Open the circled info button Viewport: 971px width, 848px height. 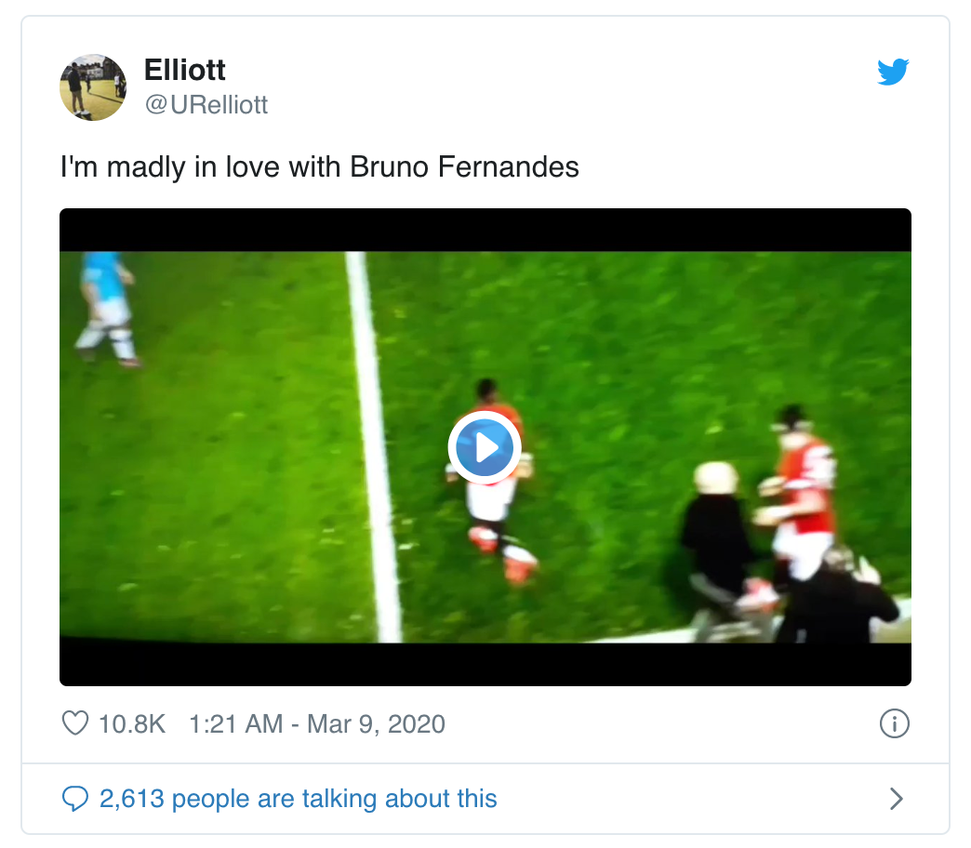[x=894, y=723]
